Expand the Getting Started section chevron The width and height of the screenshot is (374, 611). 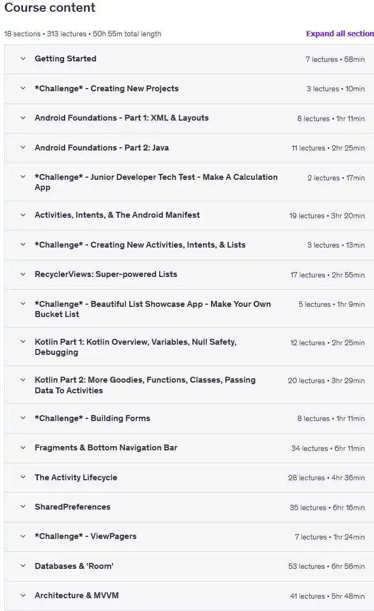[x=23, y=59]
